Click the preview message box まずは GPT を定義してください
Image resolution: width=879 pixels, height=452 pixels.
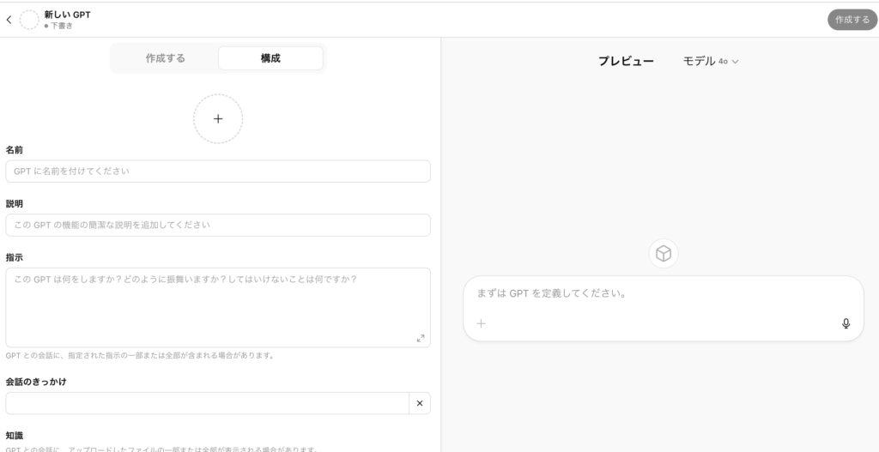click(x=664, y=308)
